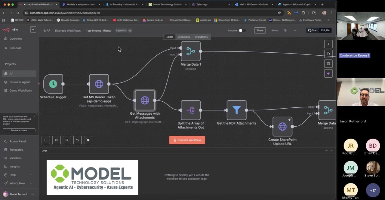Expand the What's New menu
Screen dimensions: 385x200
tap(19, 183)
